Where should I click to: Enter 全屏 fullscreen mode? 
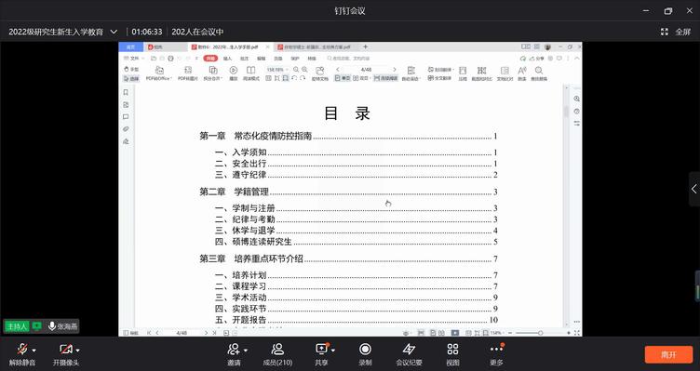(676, 32)
